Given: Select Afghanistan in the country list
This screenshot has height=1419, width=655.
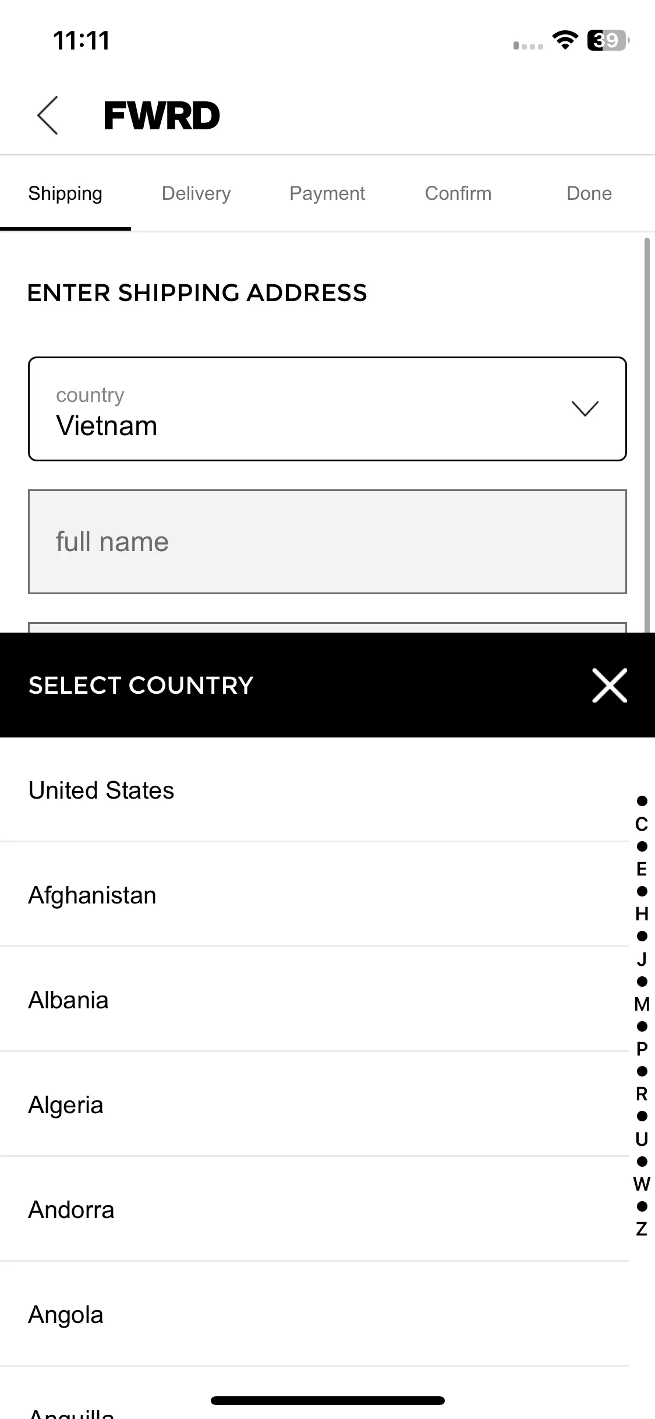Looking at the screenshot, I should click(314, 895).
